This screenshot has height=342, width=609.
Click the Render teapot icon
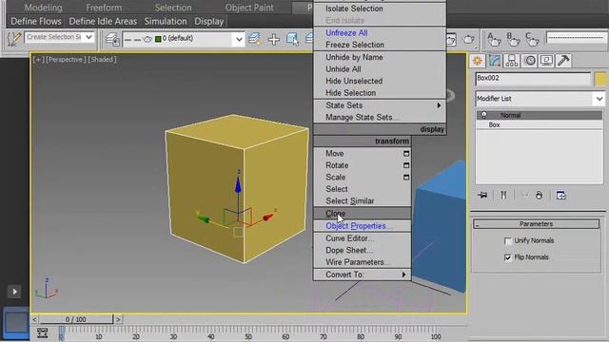coord(469,39)
